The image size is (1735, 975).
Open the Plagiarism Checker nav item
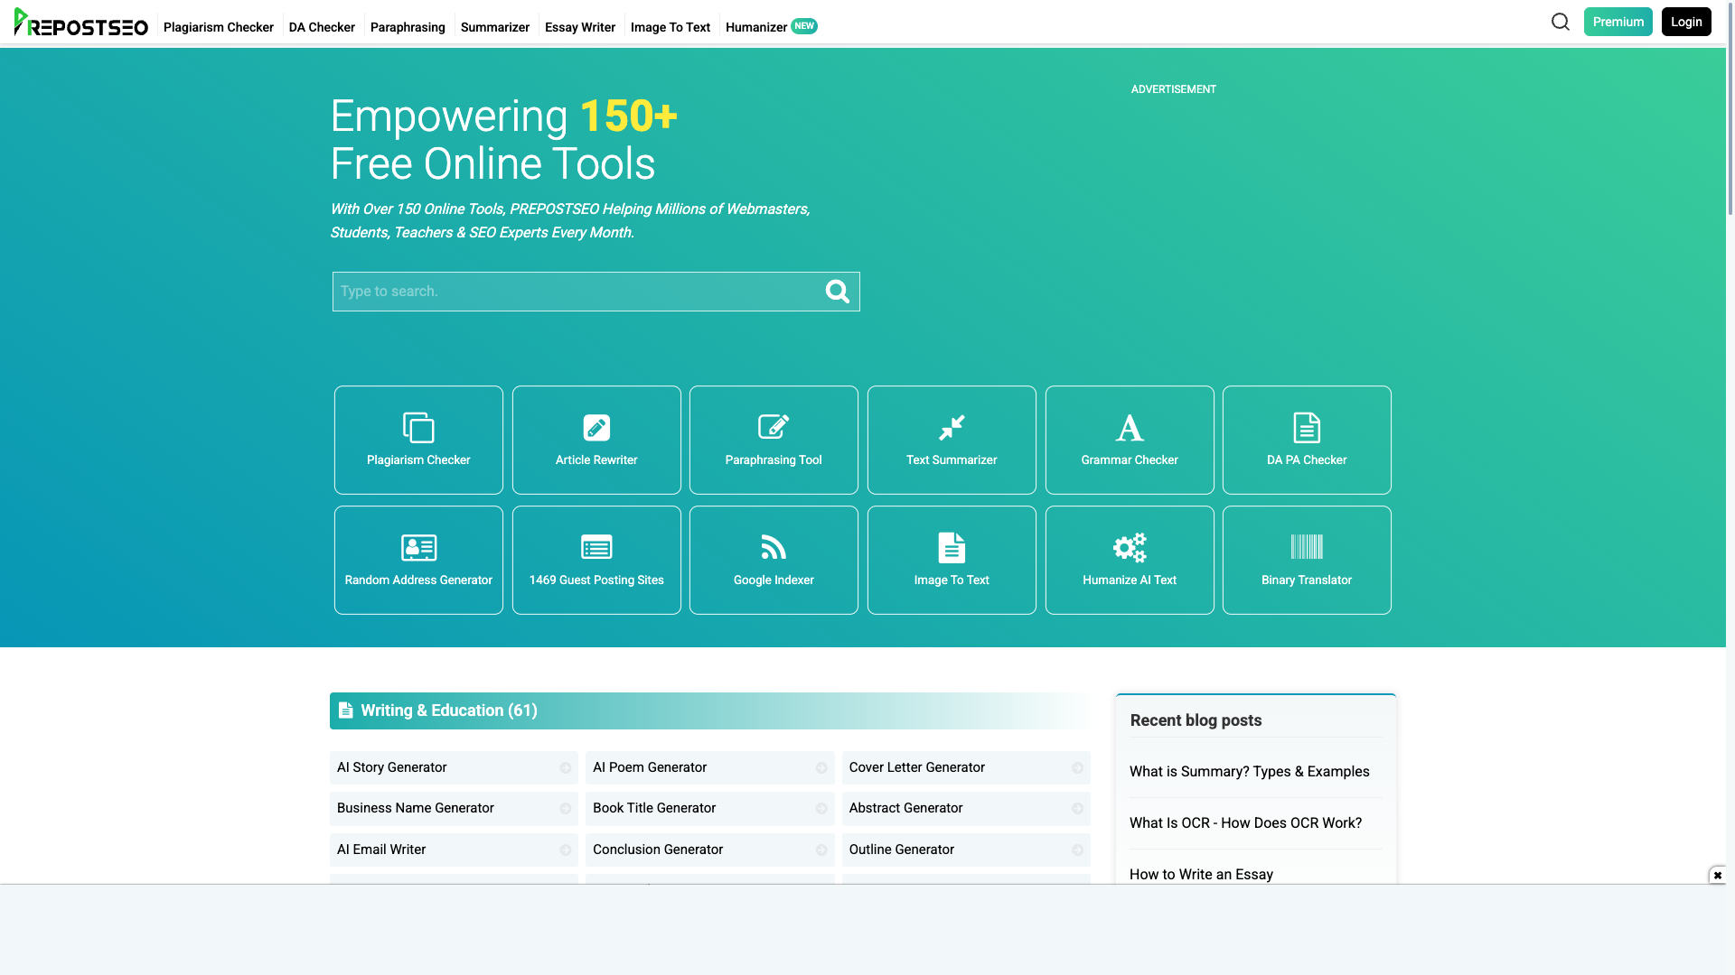click(219, 27)
